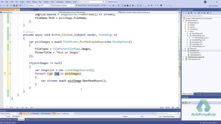Open the FilePickerDemo project navigation dropdown

(x=30, y=12)
